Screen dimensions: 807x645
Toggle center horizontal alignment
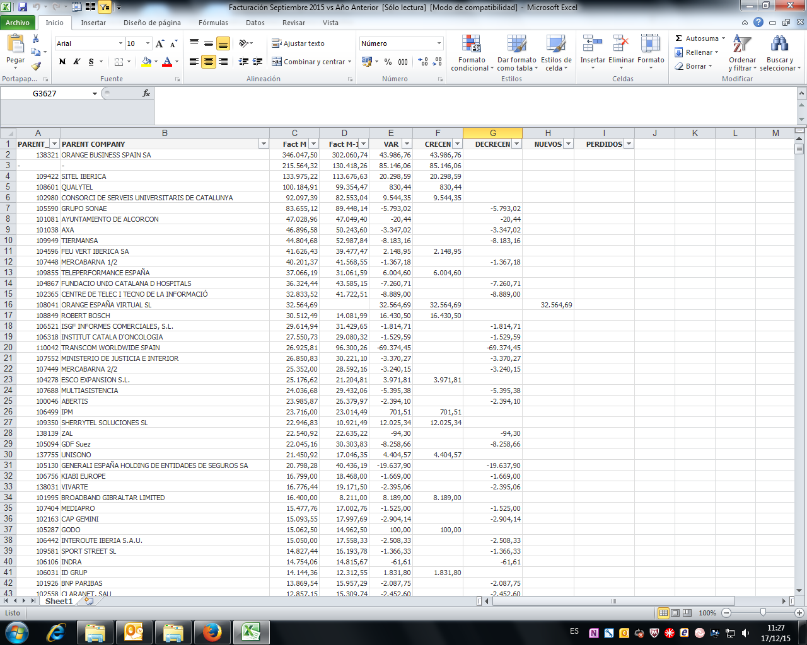[209, 62]
